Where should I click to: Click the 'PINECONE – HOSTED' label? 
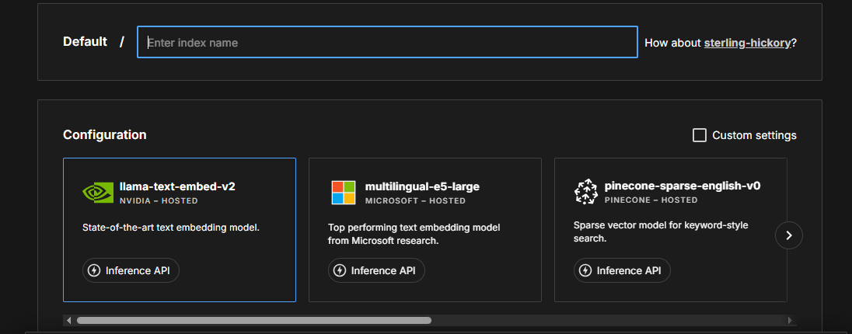pyautogui.click(x=651, y=200)
